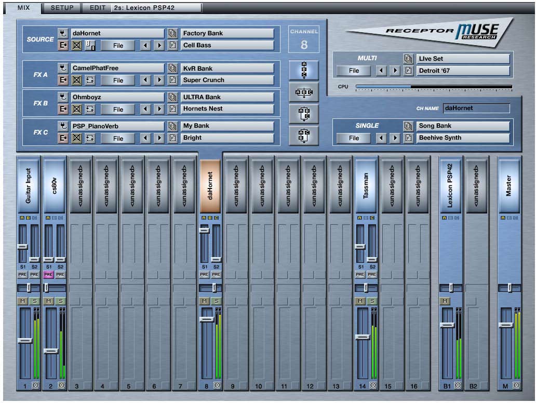Click the plug-in select icon in SOURCE row

click(x=63, y=33)
